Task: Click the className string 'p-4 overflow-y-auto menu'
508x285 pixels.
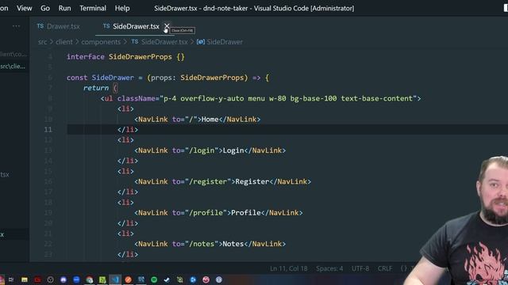Action: (x=214, y=98)
